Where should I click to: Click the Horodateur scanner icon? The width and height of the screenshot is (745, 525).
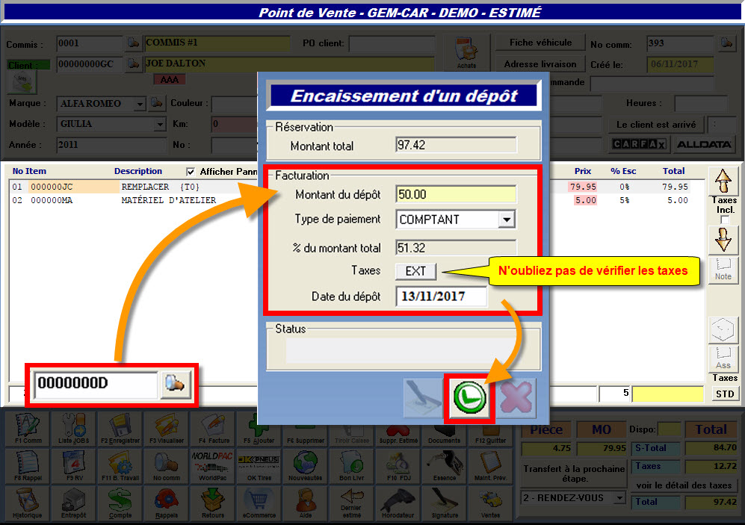398,503
